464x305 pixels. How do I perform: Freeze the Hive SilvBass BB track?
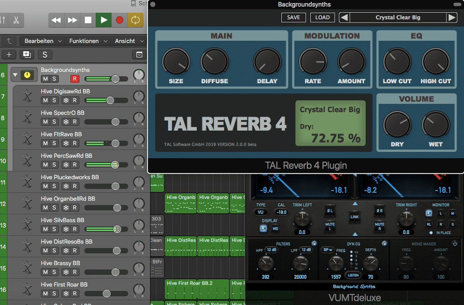66,229
